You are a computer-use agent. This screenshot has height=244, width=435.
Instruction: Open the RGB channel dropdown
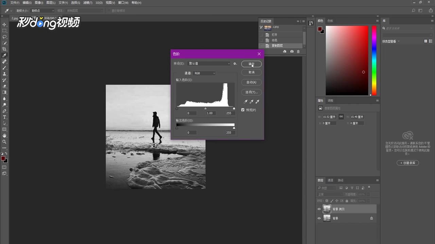[x=204, y=73]
